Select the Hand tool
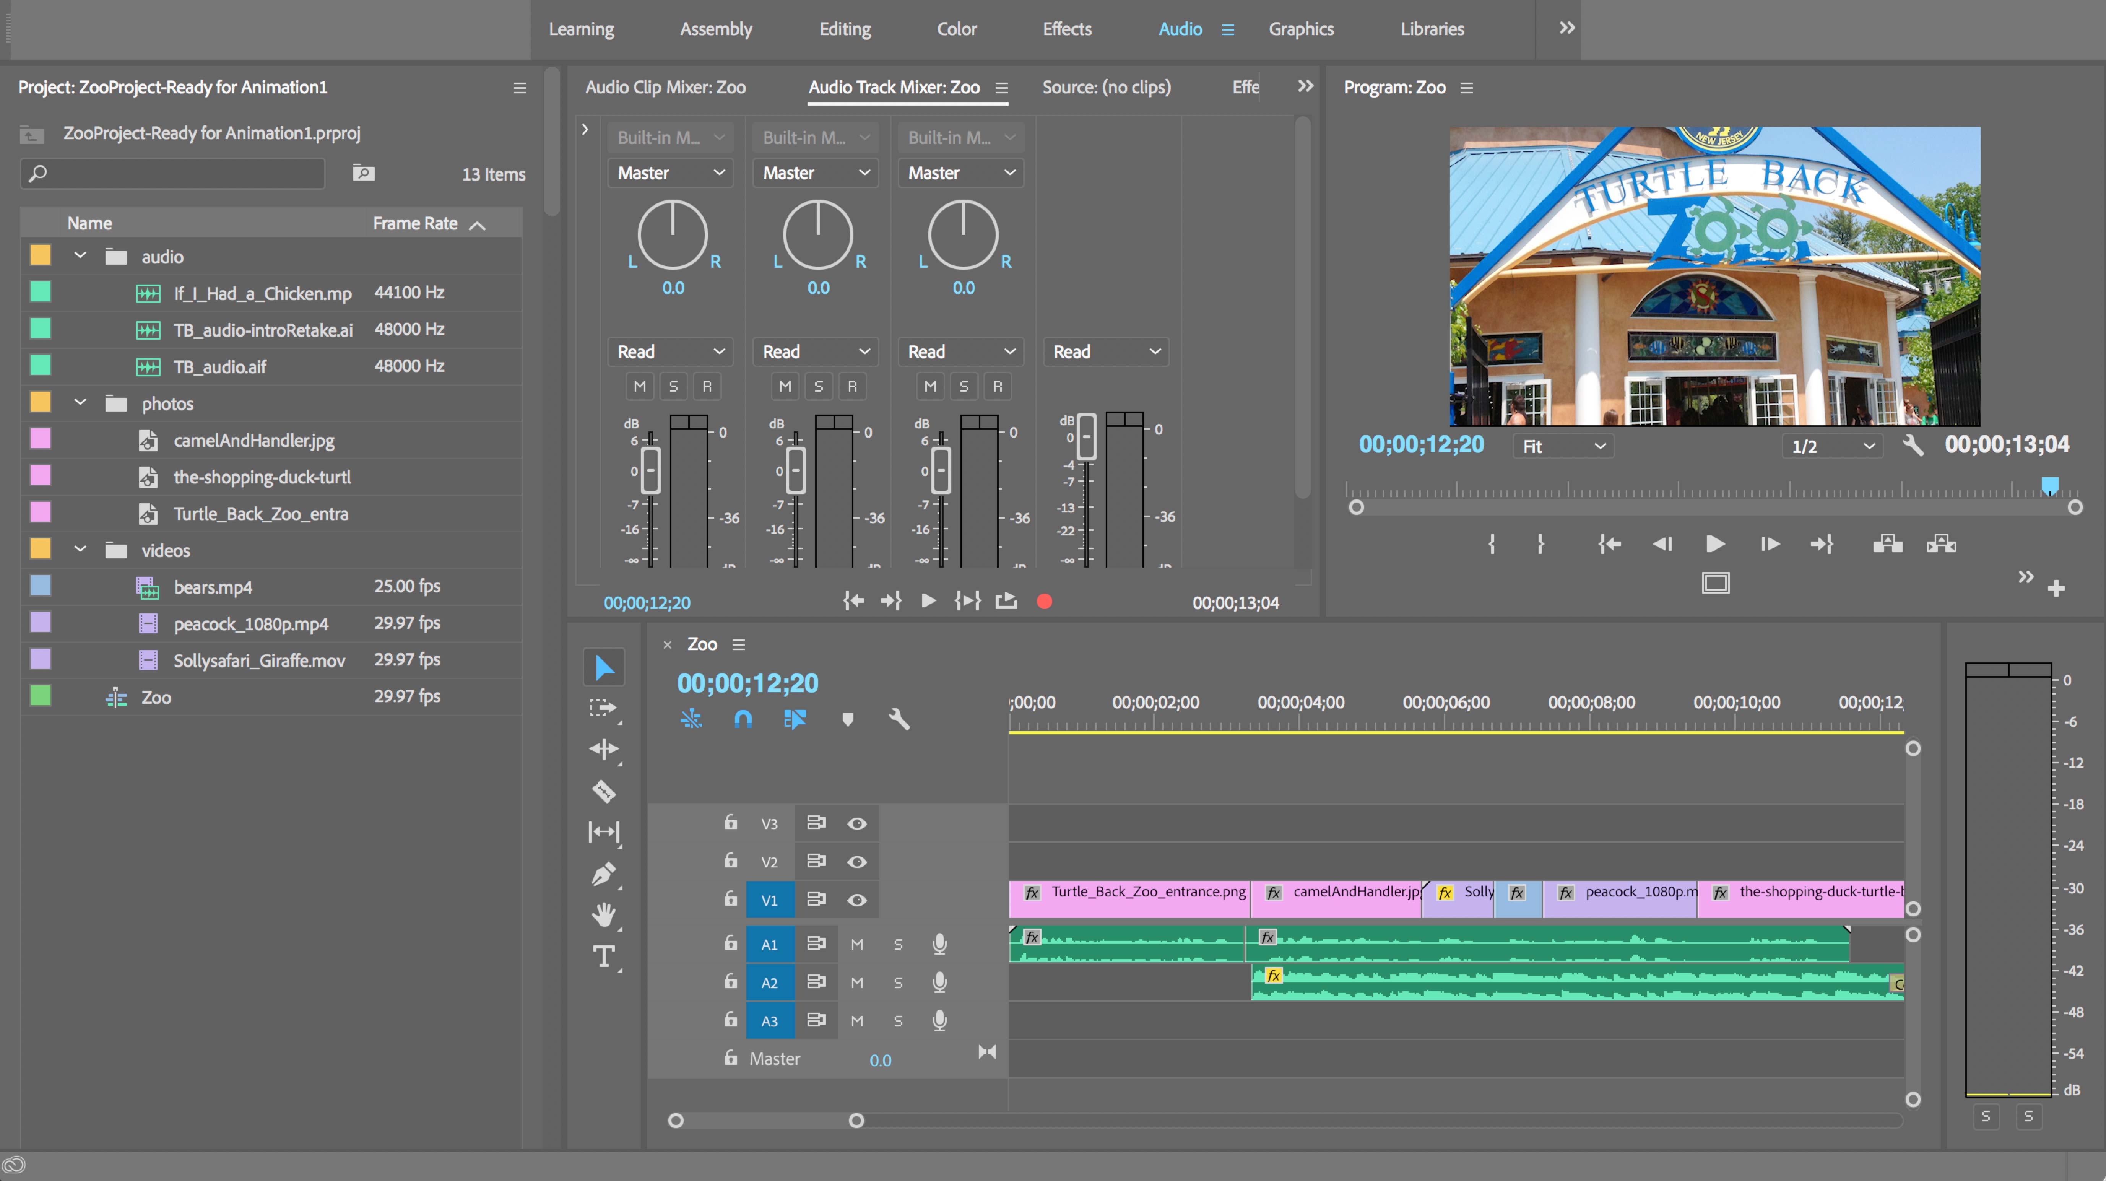Viewport: 2106px width, 1181px height. pyautogui.click(x=603, y=914)
